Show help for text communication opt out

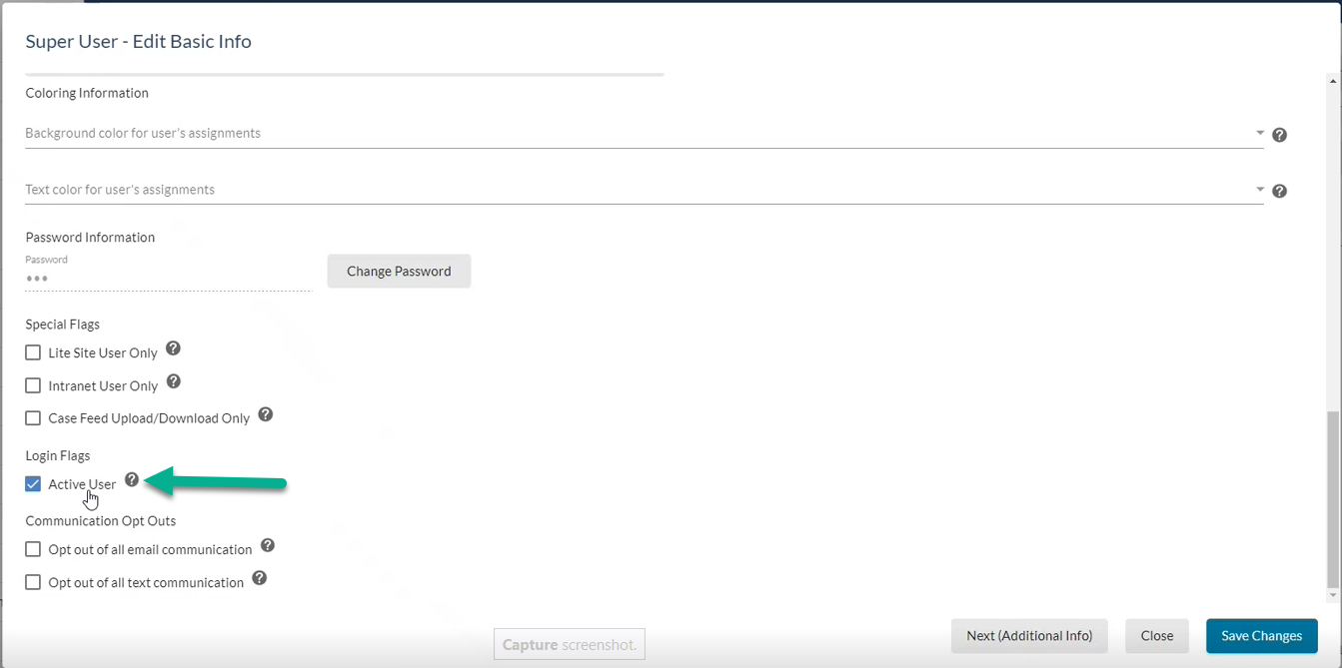pyautogui.click(x=260, y=578)
